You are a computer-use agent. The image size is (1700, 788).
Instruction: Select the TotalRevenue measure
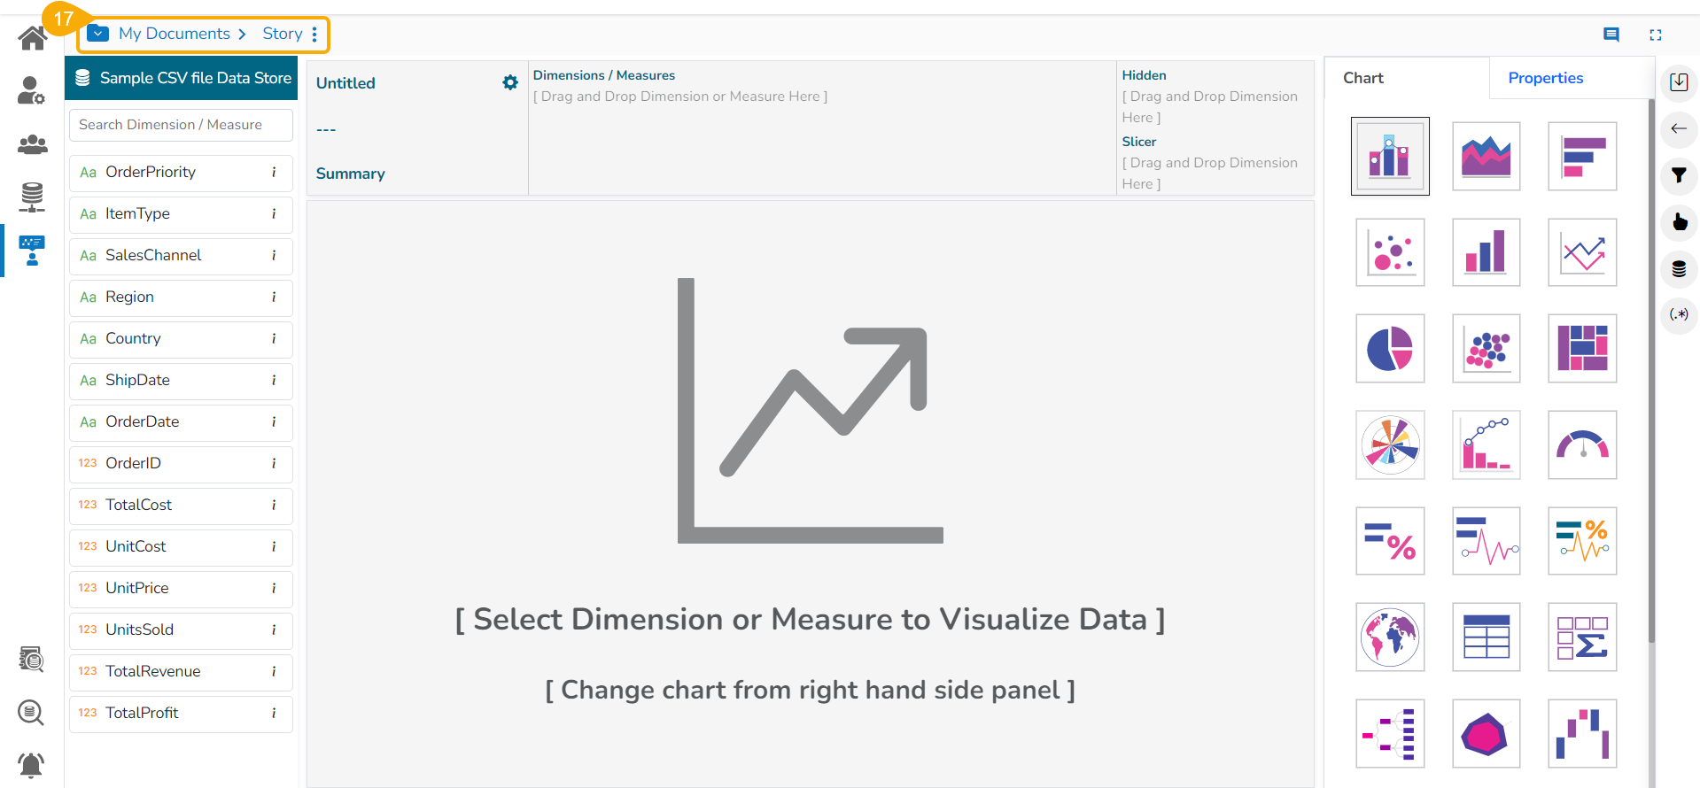(153, 671)
